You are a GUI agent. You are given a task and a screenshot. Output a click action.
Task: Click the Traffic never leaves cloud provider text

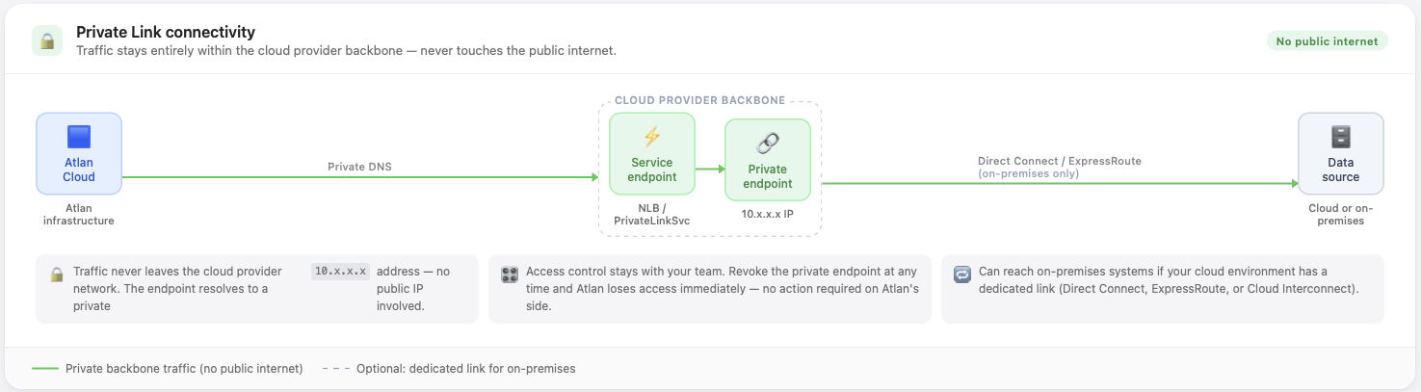177,289
